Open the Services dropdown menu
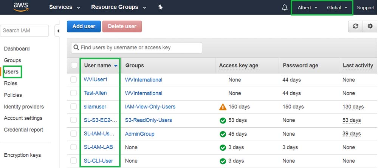Image resolution: width=378 pixels, height=168 pixels. pyautogui.click(x=64, y=8)
